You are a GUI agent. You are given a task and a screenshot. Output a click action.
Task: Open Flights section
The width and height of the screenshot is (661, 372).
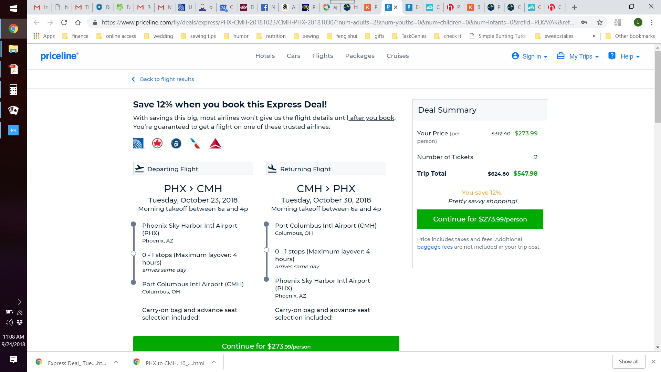point(323,56)
